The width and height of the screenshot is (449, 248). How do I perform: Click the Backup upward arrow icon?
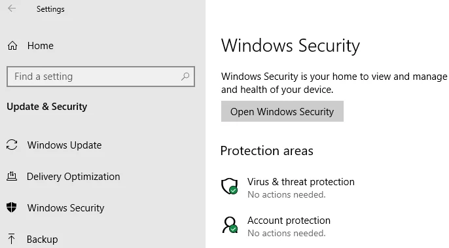coord(12,239)
